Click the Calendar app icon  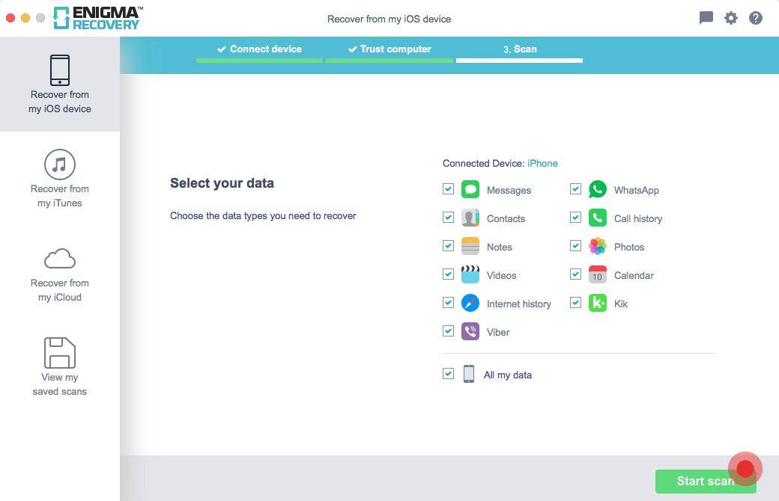pyautogui.click(x=598, y=274)
